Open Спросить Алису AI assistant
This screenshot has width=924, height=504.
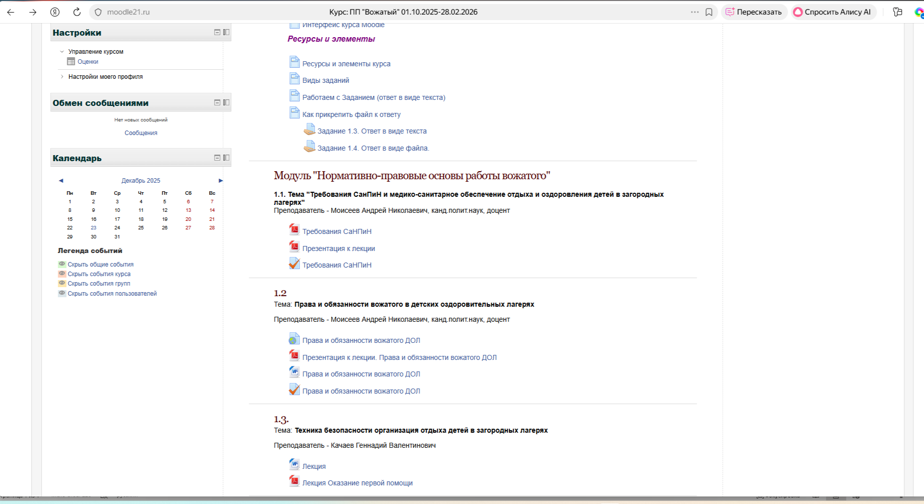(x=832, y=12)
